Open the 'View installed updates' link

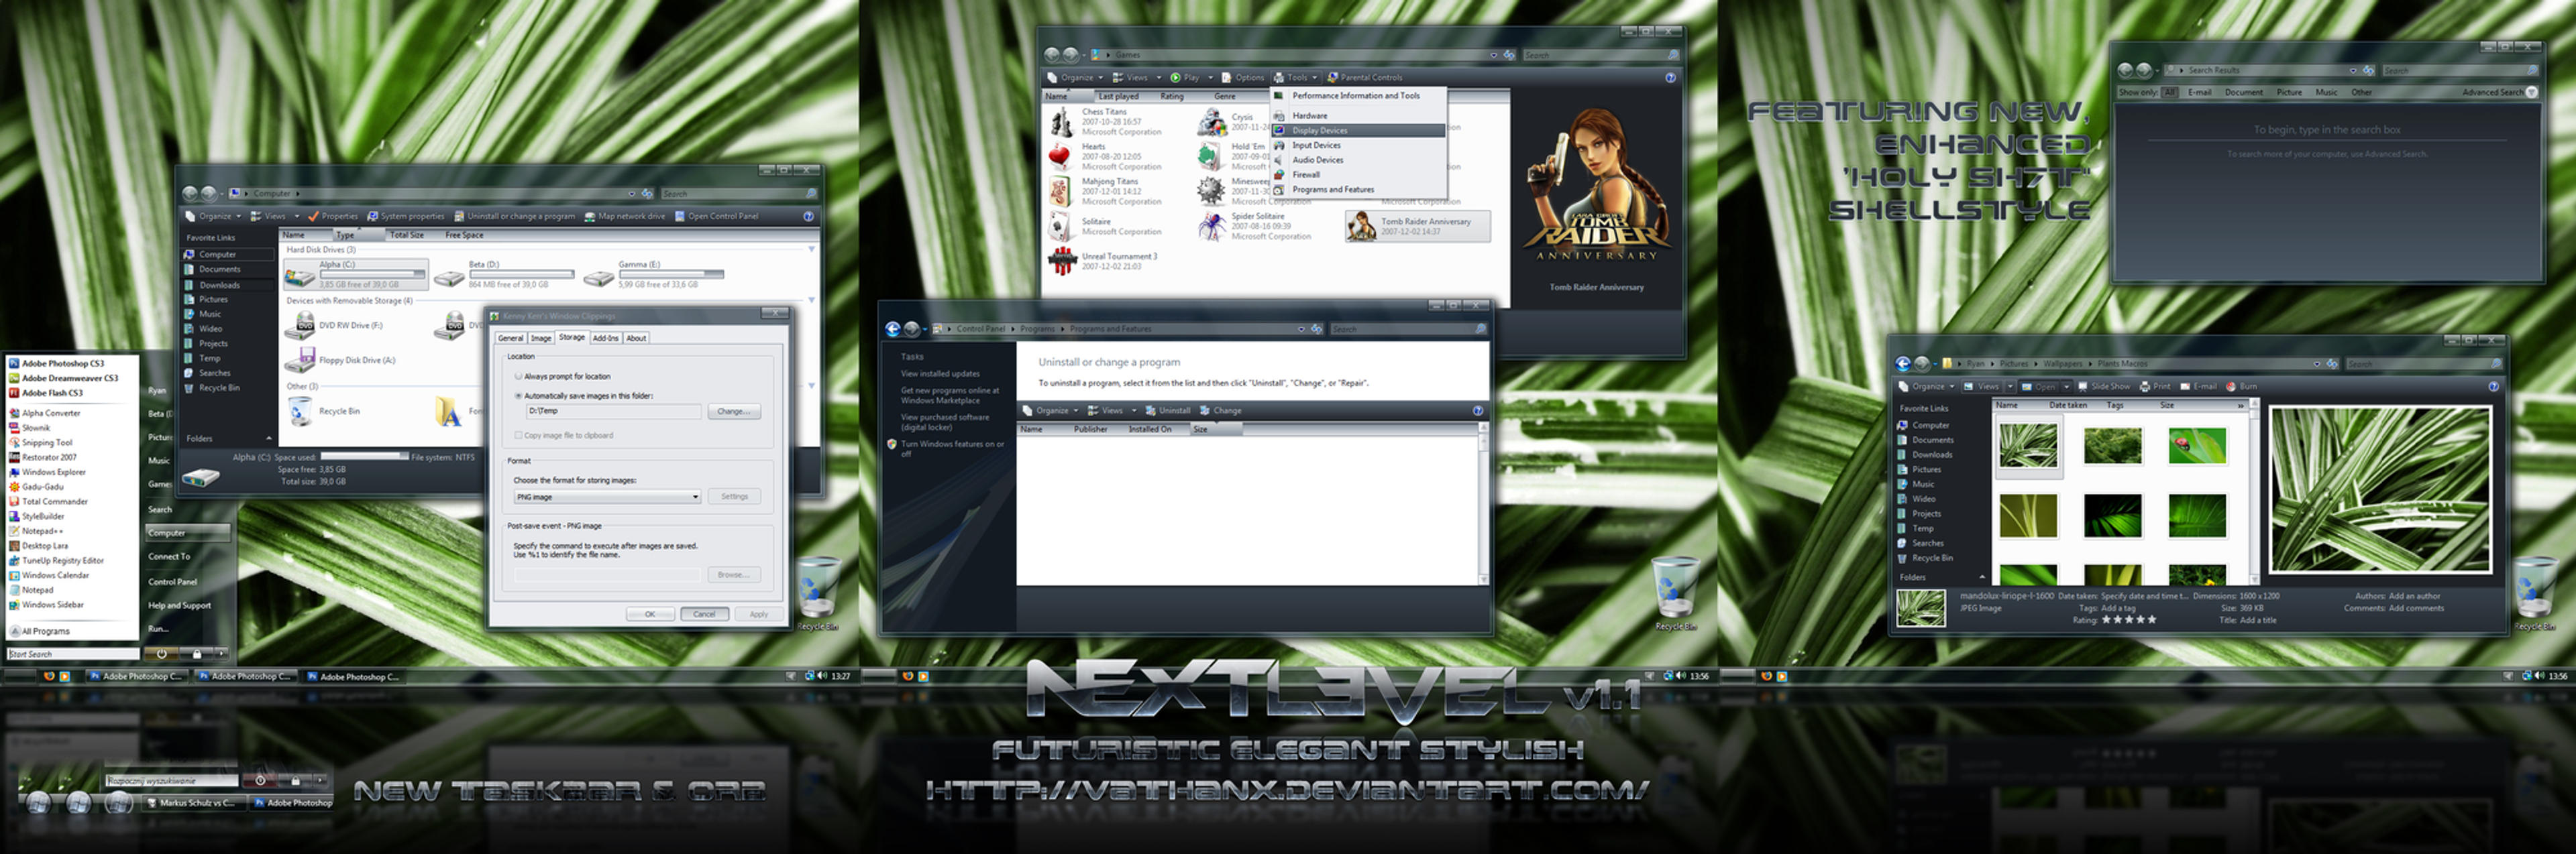(940, 373)
